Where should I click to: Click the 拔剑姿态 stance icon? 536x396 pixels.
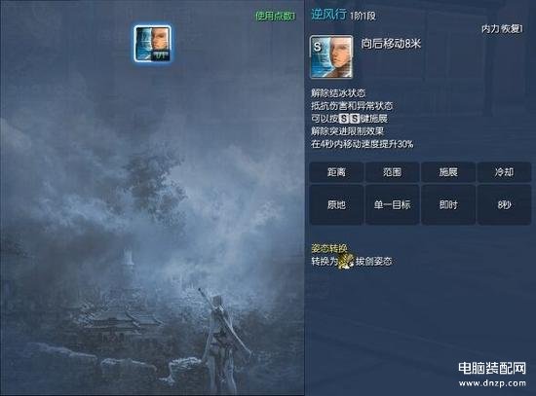tap(347, 261)
